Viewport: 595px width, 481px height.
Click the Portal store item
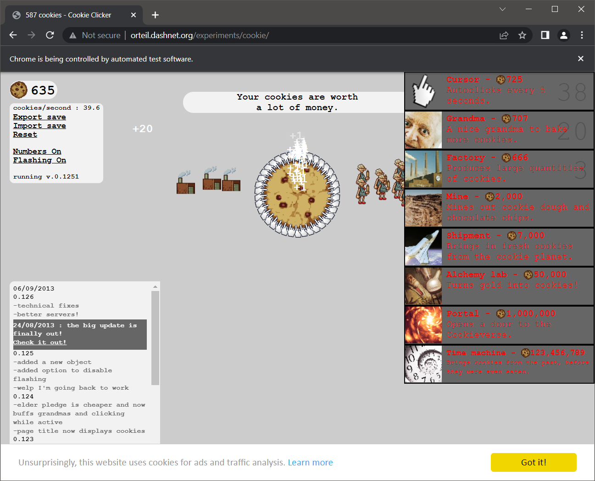tap(499, 325)
